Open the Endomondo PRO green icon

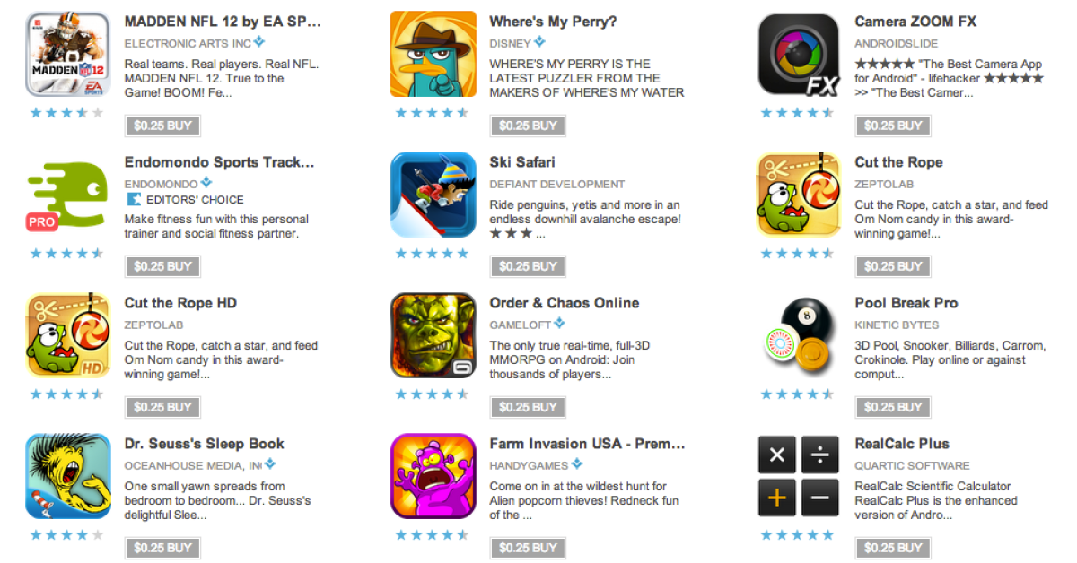point(68,195)
